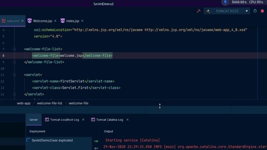Viewport: 267px width, 150px height.
Task: Collapse the welcome-file-list fold marker on line 7
Action: click(14, 49)
